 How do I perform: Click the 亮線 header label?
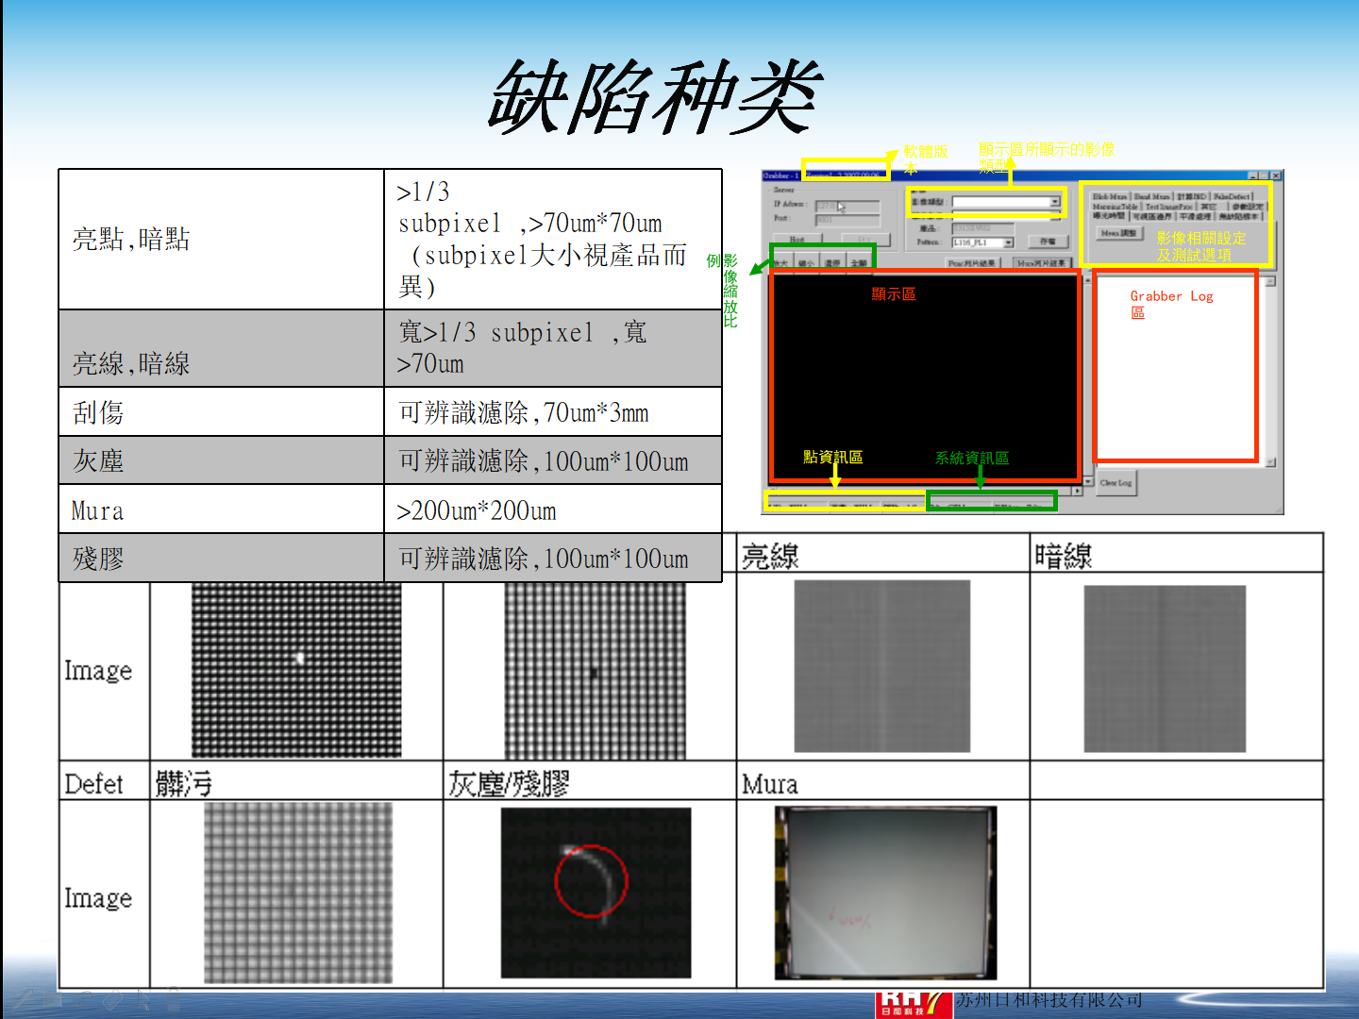(x=770, y=556)
